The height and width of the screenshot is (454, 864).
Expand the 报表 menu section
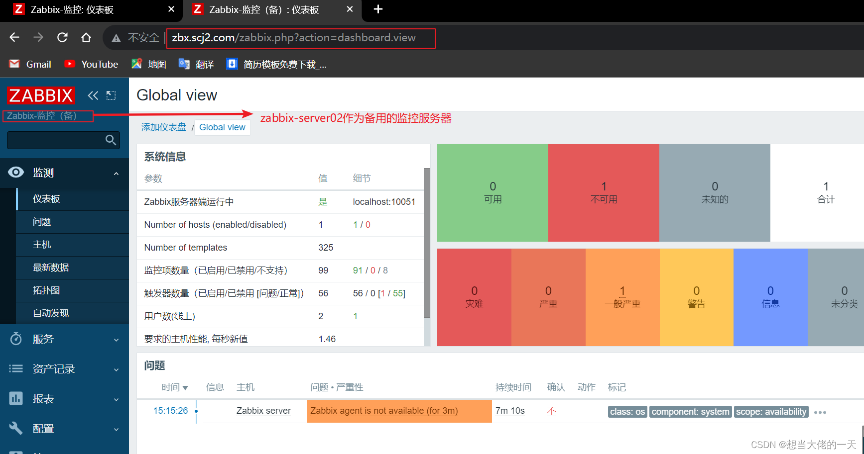pyautogui.click(x=65, y=399)
